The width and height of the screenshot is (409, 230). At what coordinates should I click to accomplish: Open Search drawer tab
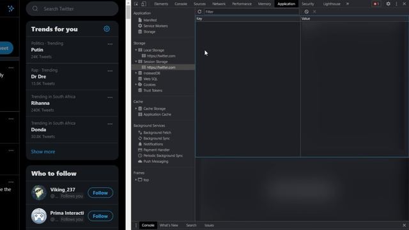point(191,226)
